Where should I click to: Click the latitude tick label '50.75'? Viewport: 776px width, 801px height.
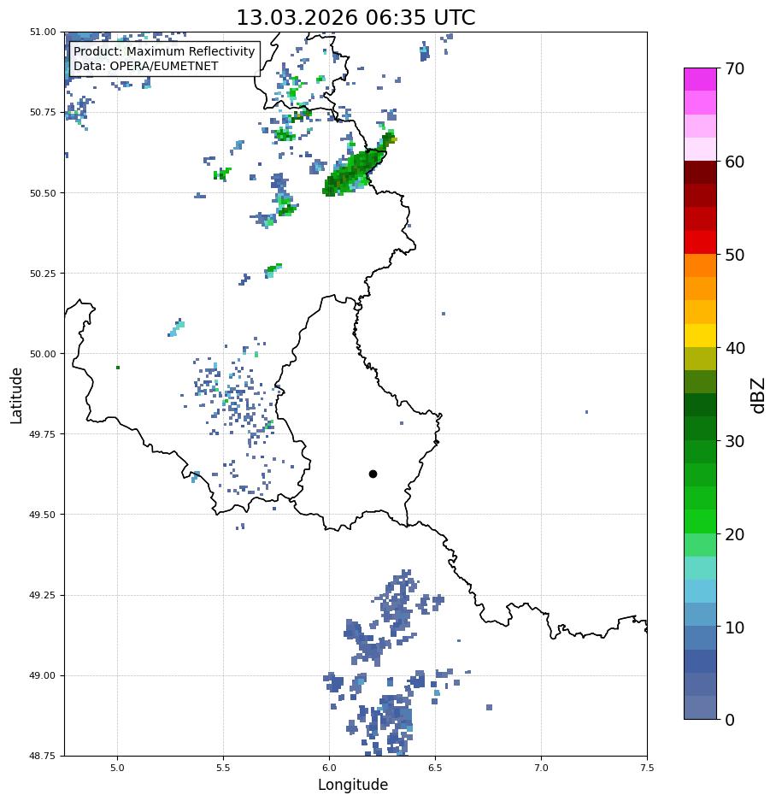click(x=43, y=112)
